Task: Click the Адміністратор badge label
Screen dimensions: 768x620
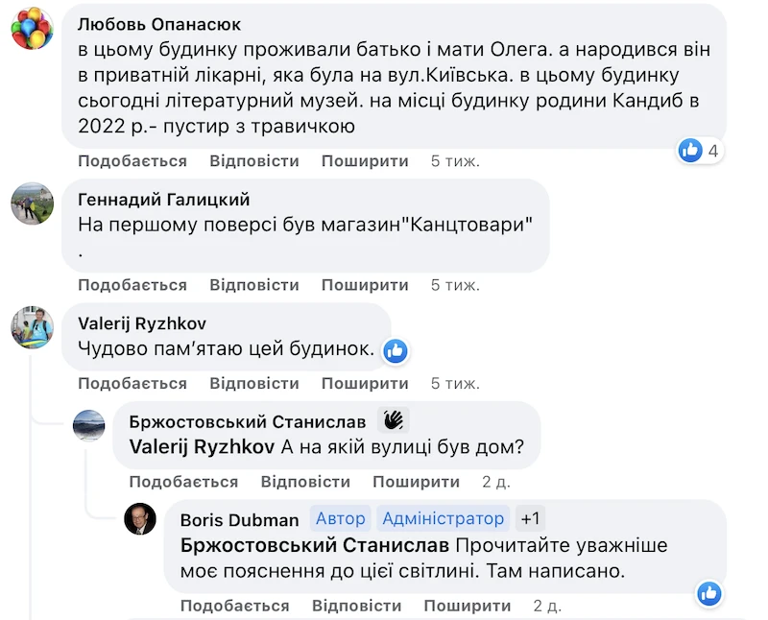Action: [x=443, y=519]
